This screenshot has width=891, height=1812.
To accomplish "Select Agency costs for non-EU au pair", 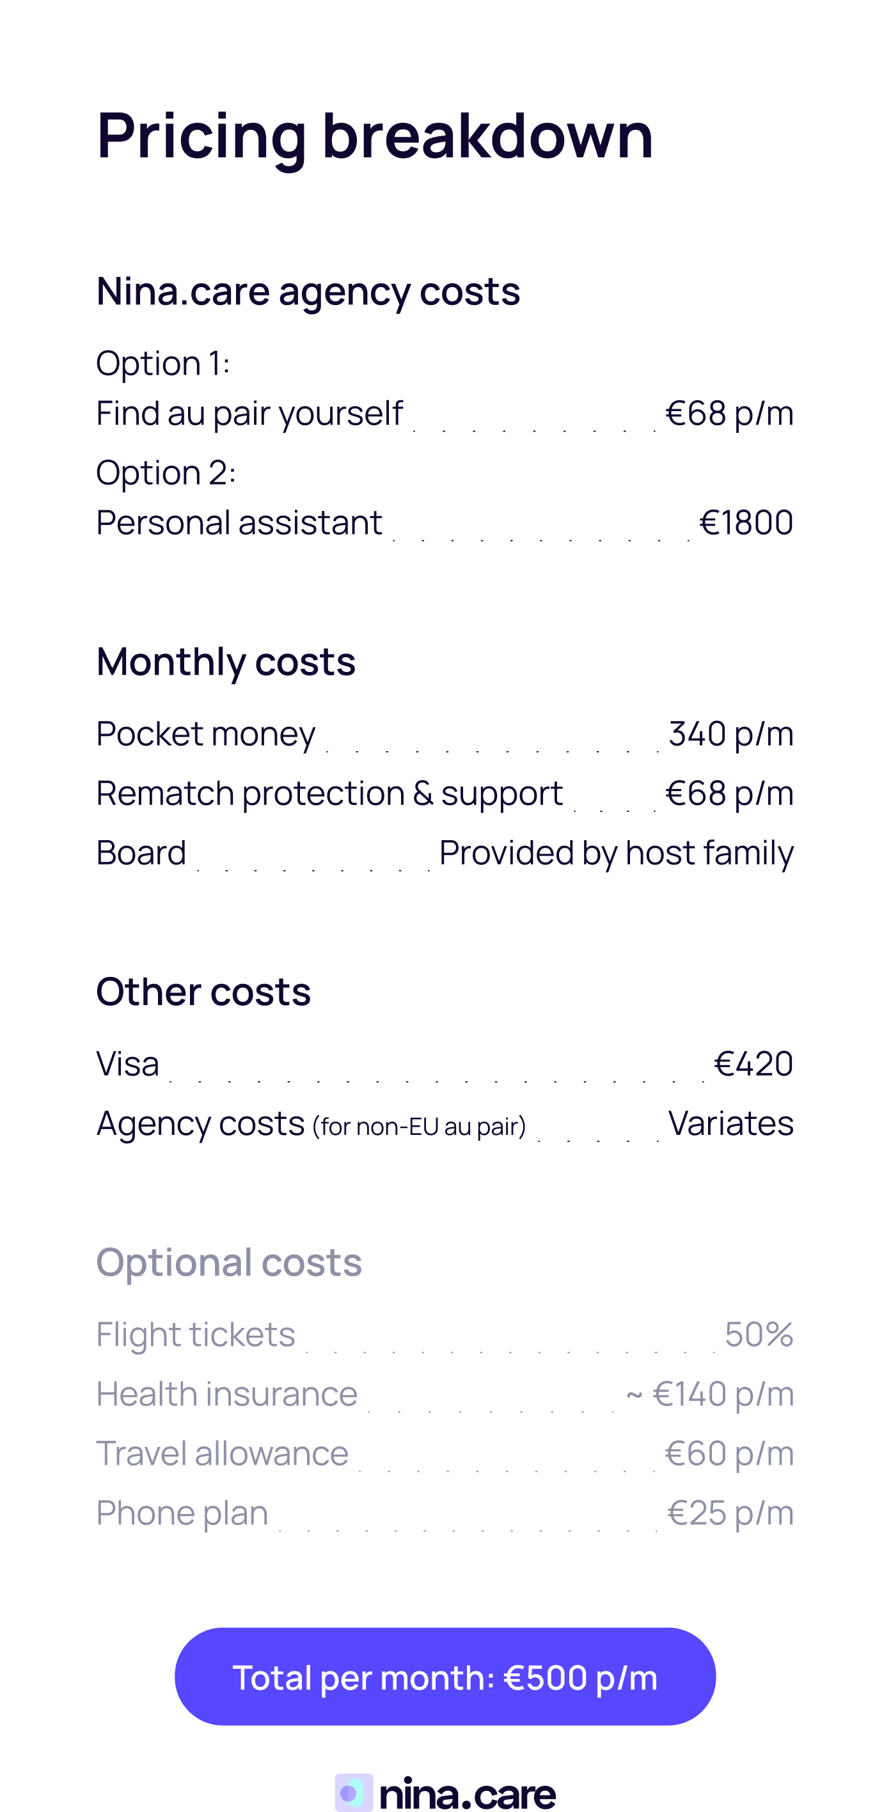I will click(x=310, y=1123).
